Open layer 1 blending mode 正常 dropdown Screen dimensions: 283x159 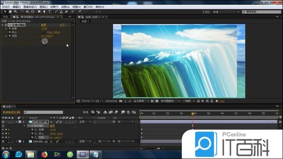click(85, 122)
